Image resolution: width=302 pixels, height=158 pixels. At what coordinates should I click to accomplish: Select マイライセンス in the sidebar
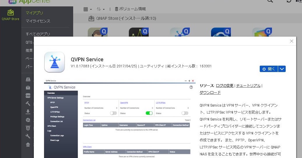[x=38, y=21]
